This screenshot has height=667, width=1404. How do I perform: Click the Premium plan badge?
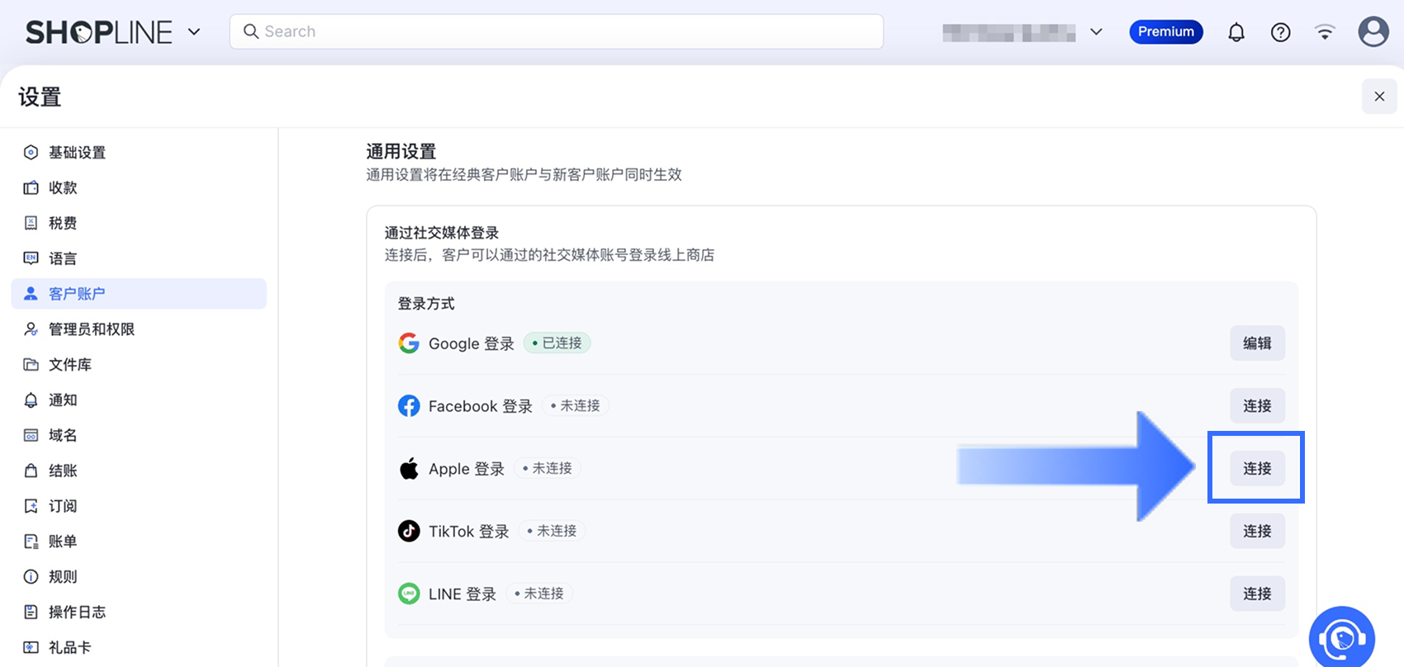pos(1165,32)
